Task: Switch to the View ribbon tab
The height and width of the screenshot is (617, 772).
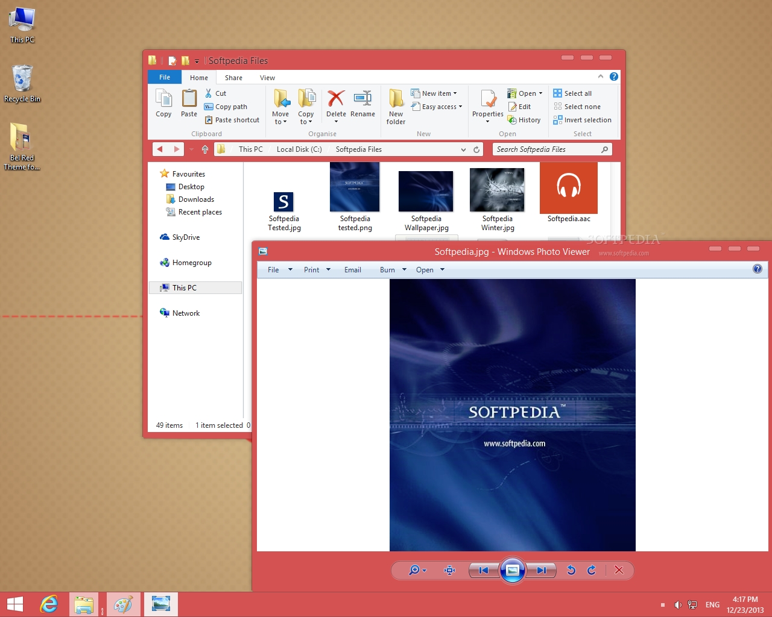Action: [267, 78]
